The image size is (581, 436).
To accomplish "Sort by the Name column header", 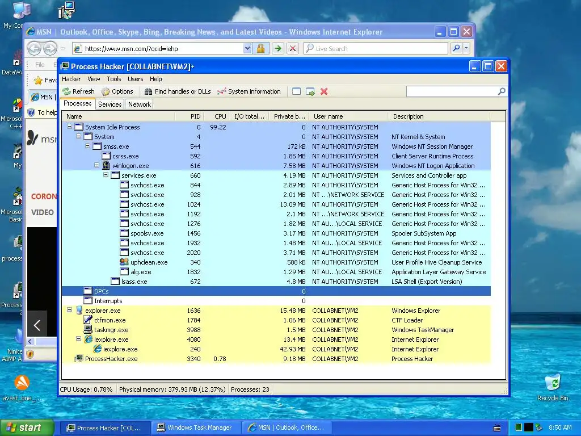I will click(x=119, y=116).
